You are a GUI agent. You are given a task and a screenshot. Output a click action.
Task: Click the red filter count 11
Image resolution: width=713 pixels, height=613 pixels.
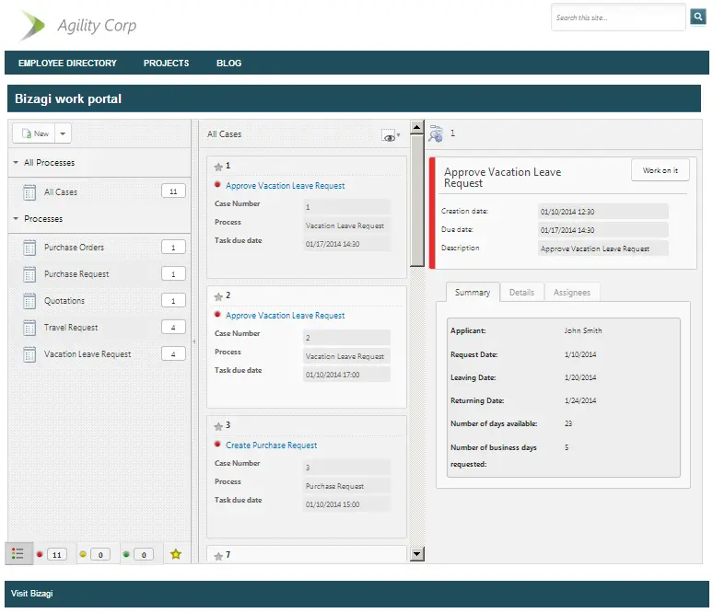(x=57, y=555)
